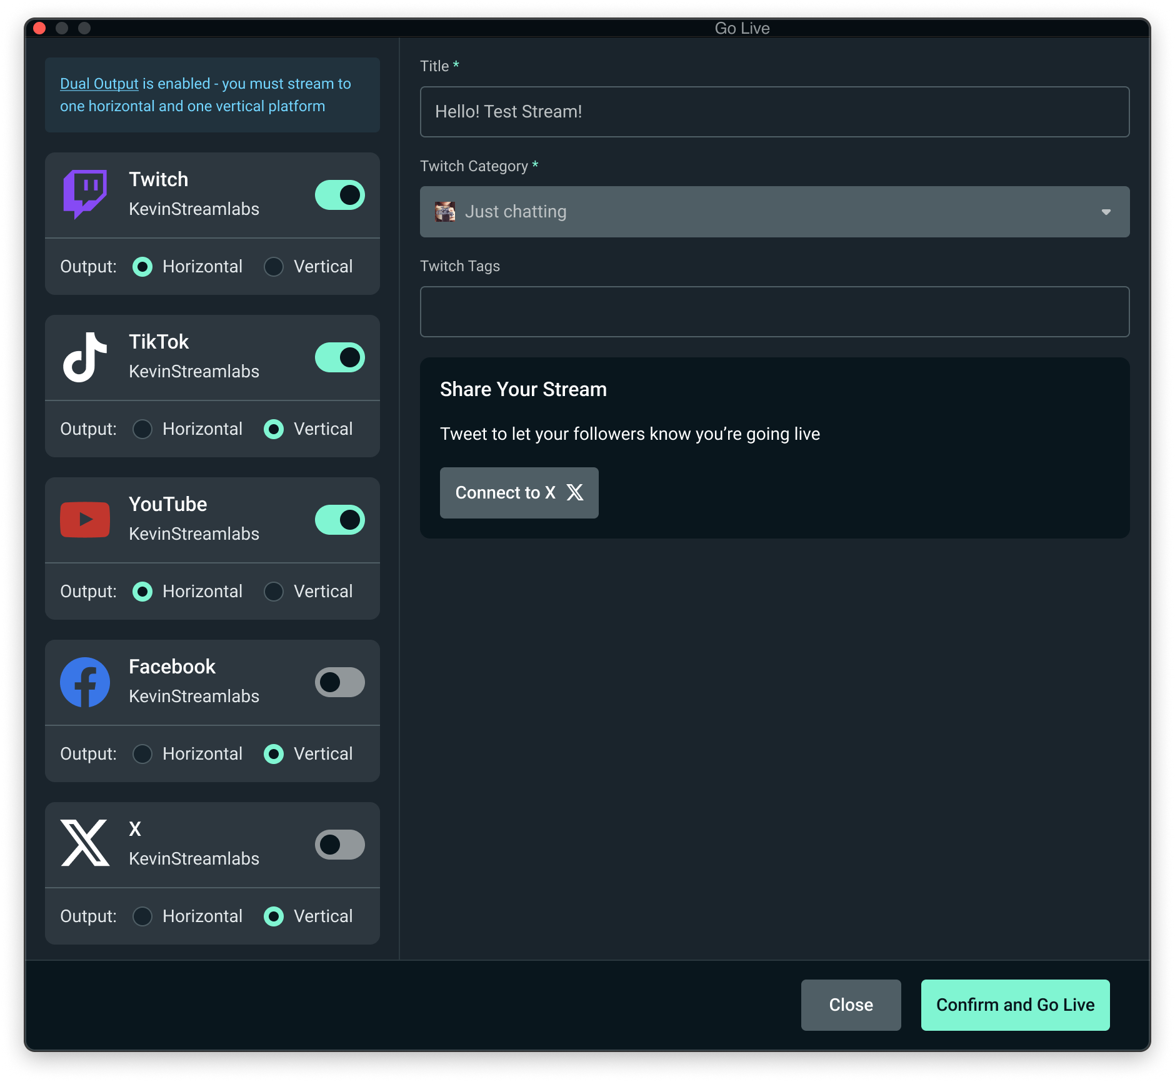Click the Twitch Category dropdown arrow
This screenshot has width=1175, height=1082.
(x=1106, y=212)
